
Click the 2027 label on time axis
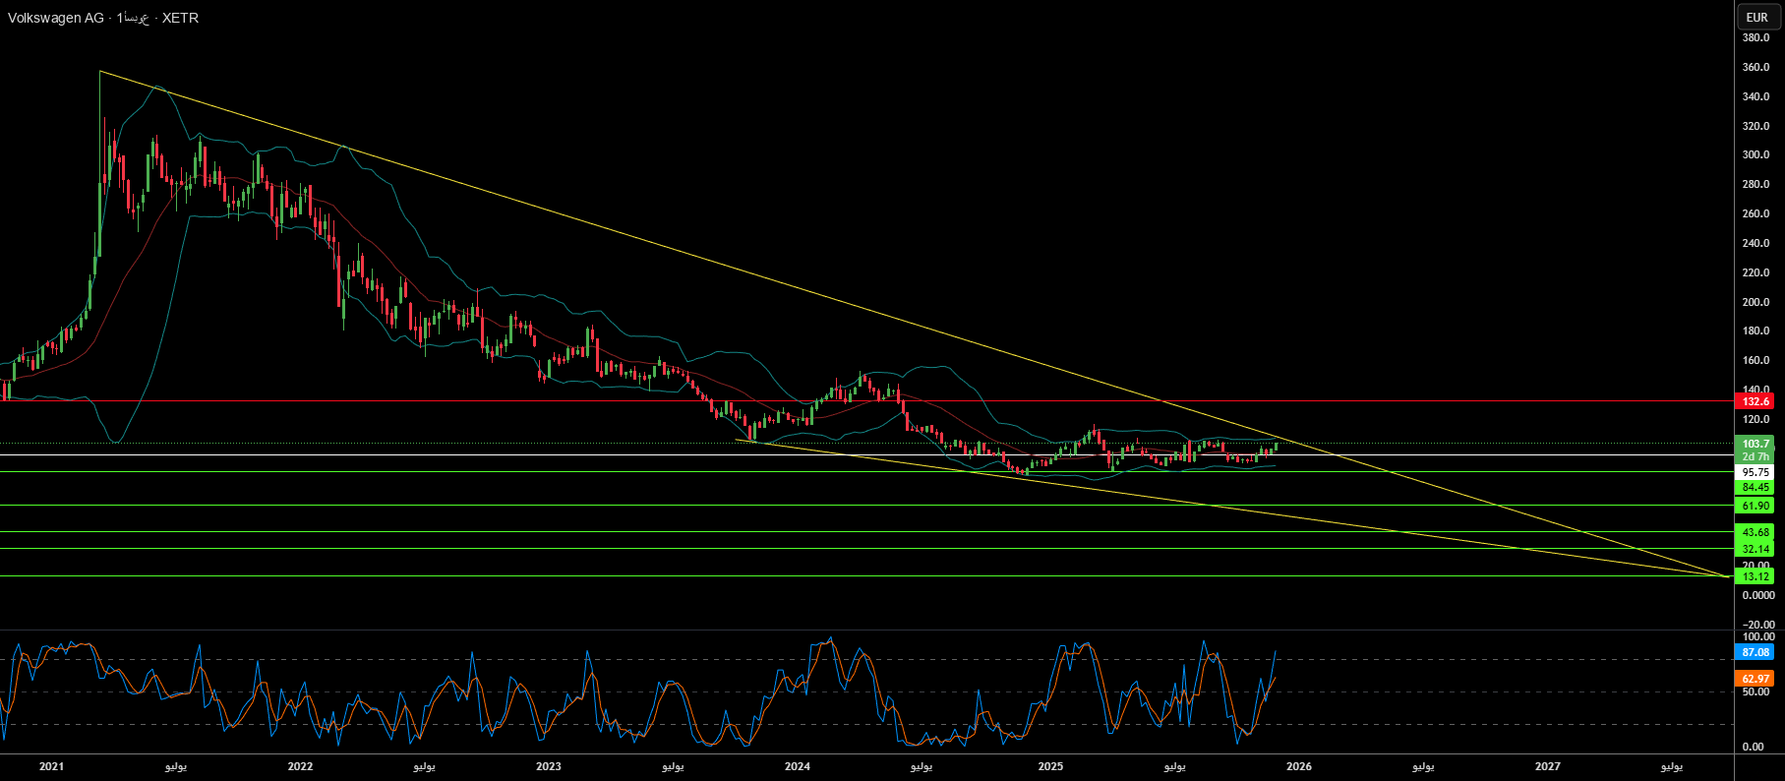(x=1548, y=766)
